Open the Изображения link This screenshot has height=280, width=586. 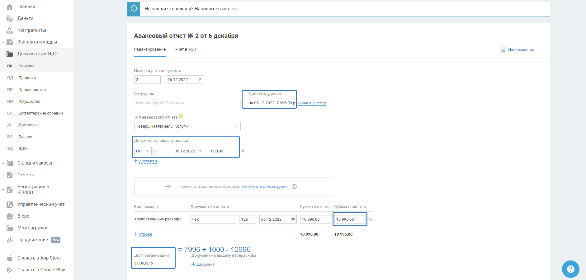point(521,50)
